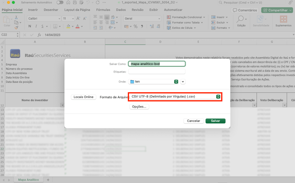Screen dimensions: 295x183
Task: Click the Cut scissors icon
Action: (x=16, y=17)
